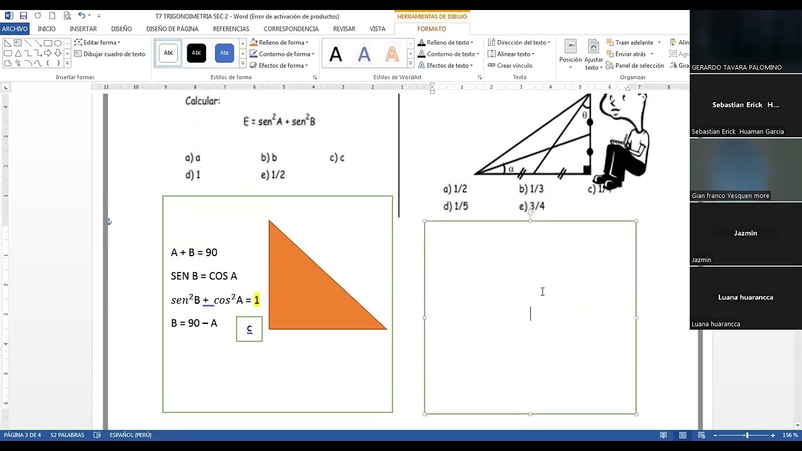802x451 pixels.
Task: Apply the blue Abc shape style
Action: tap(224, 53)
